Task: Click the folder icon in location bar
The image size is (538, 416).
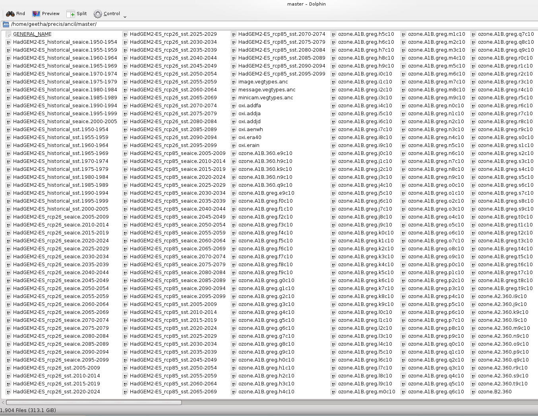Action: point(6,24)
